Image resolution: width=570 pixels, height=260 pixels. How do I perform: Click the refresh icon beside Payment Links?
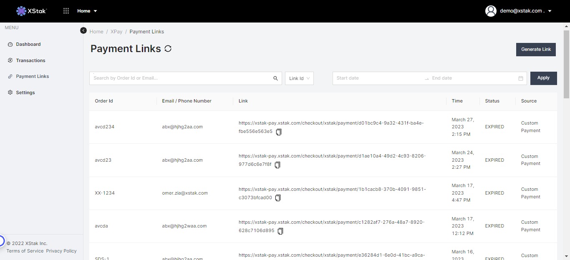[x=168, y=49]
